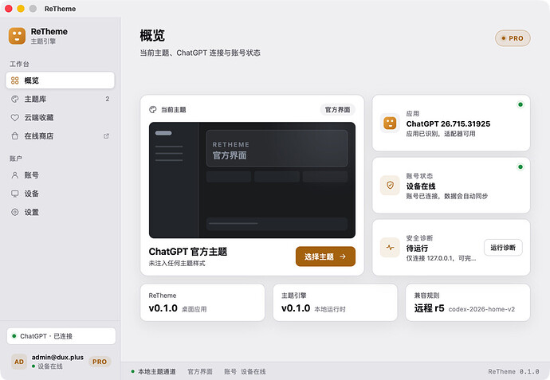The image size is (550, 380).
Task: Open the 设备 devices page
Action: click(x=60, y=194)
